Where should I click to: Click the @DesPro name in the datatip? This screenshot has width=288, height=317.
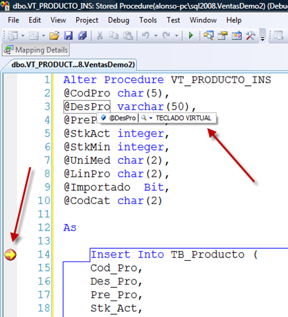(123, 118)
